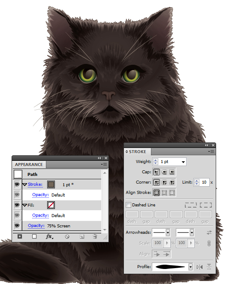
Task: Link arrowhead start and end scales
Action: coord(209,243)
